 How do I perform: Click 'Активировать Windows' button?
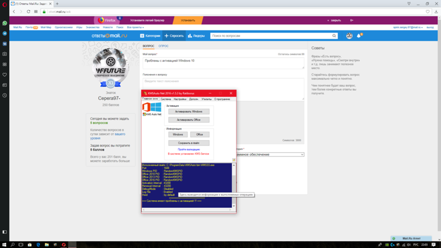(189, 111)
